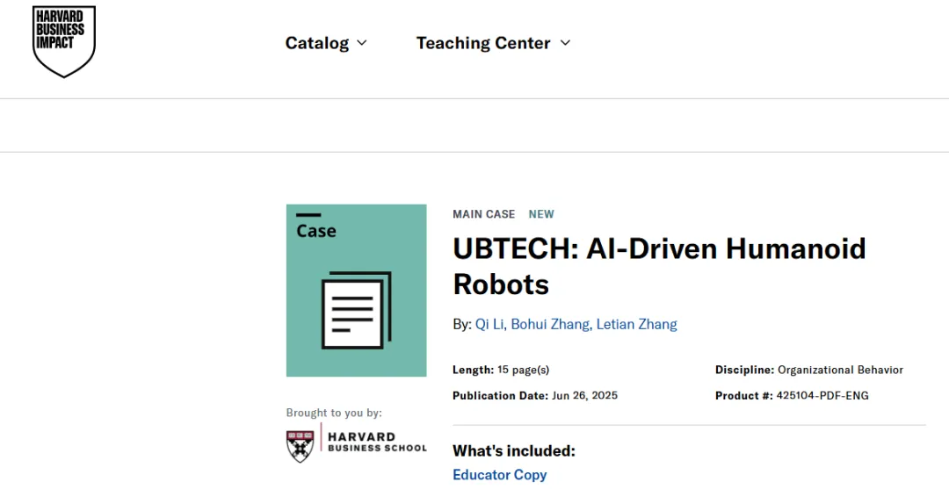Click the Educator Copy link
Viewport: 949px width, 489px height.
pos(499,474)
